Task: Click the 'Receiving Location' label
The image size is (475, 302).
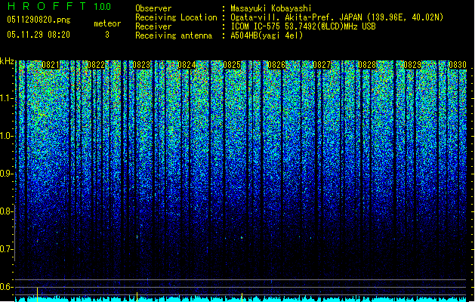Action: click(x=176, y=17)
